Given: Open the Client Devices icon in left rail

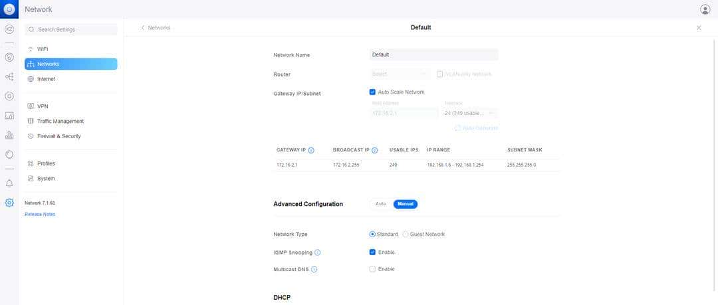Looking at the screenshot, I should click(x=9, y=116).
